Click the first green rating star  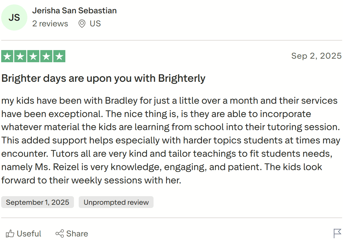point(7,56)
